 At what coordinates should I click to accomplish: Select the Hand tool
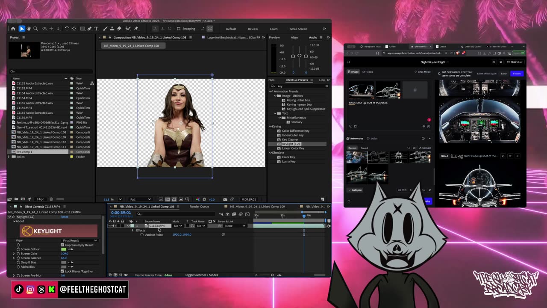[x=29, y=29]
